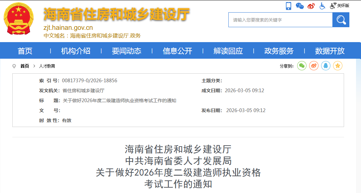Share article to QQ via penguin icon
Viewport: 361px width, 193px height.
pos(326,66)
